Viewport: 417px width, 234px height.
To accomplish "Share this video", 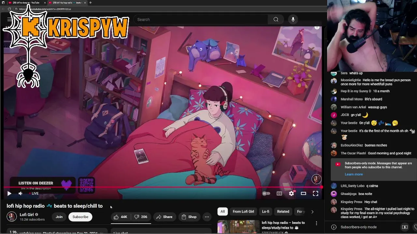I will click(x=164, y=217).
